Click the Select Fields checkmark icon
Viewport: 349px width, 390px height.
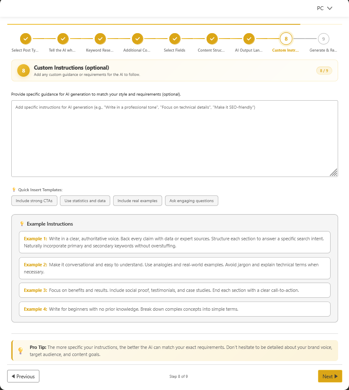click(174, 38)
